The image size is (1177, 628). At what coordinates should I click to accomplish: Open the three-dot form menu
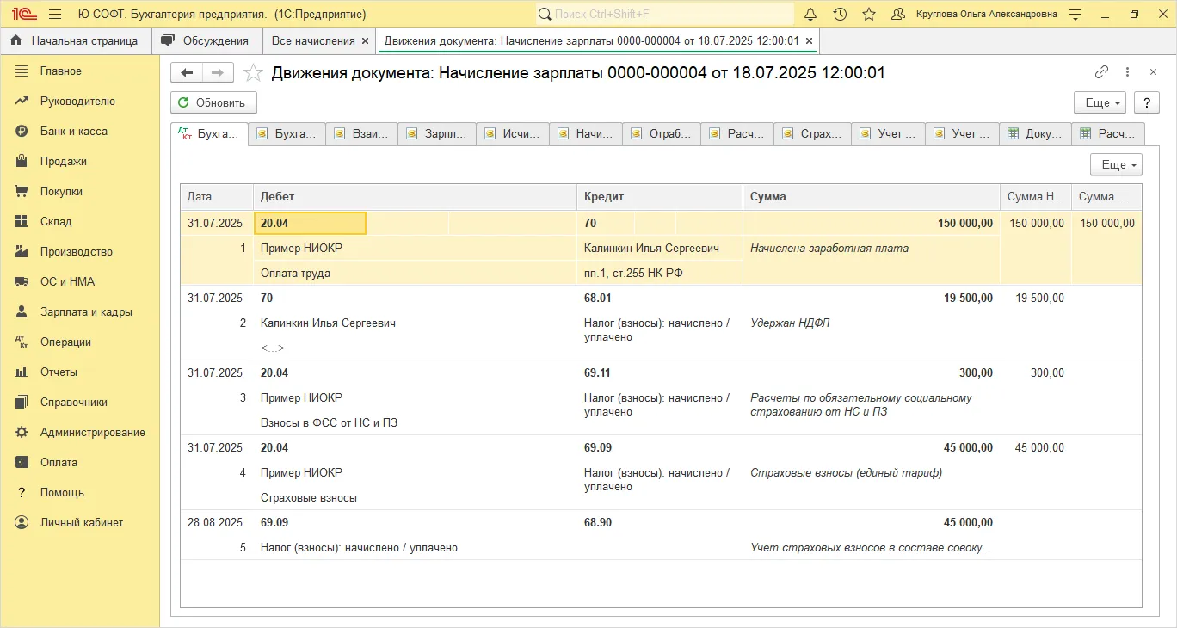tap(1128, 73)
